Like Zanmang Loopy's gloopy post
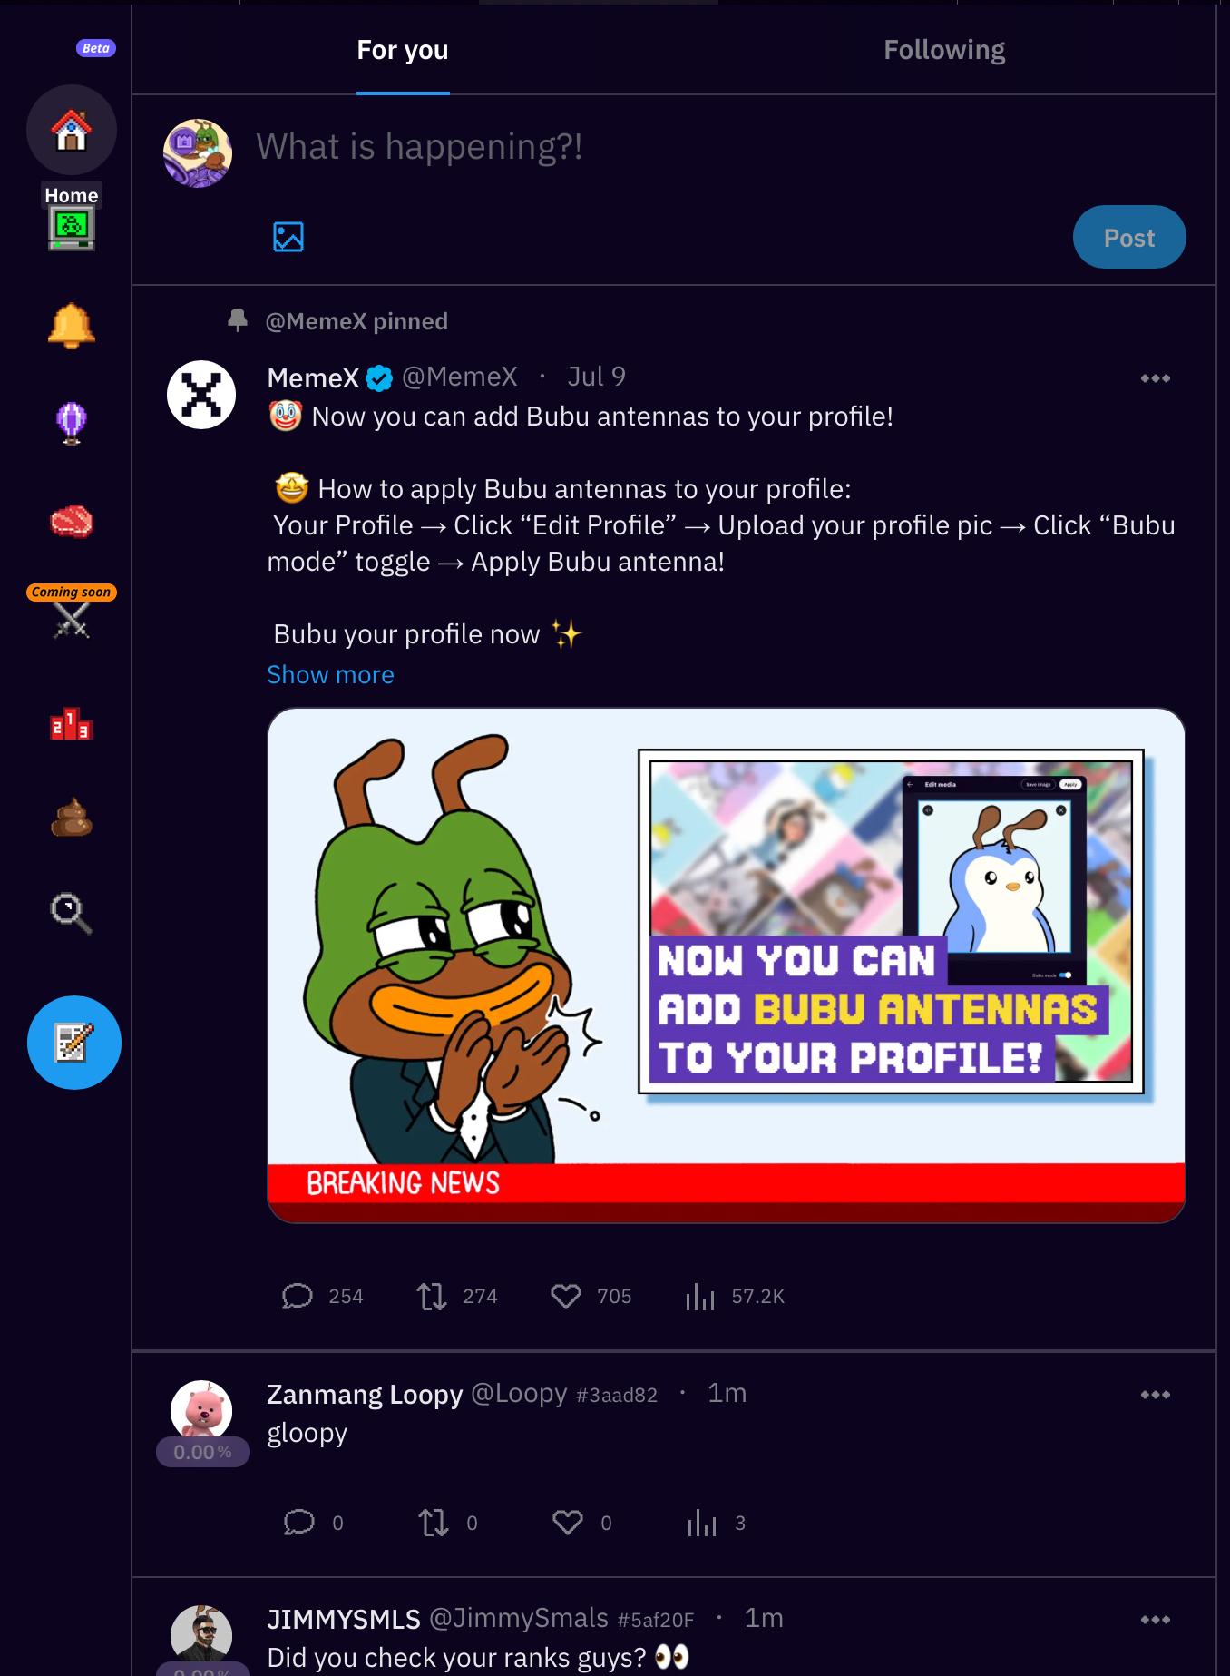1230x1676 pixels. coord(568,1523)
